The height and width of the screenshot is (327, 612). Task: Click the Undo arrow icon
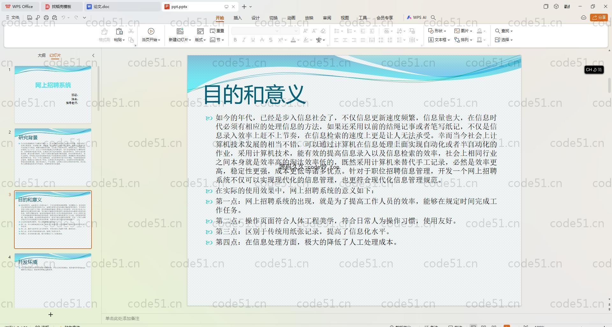(63, 18)
